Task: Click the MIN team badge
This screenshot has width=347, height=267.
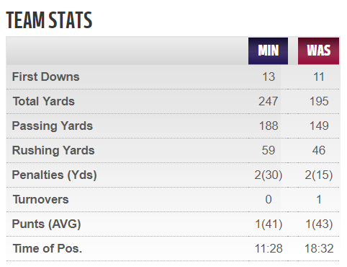Action: [x=268, y=51]
